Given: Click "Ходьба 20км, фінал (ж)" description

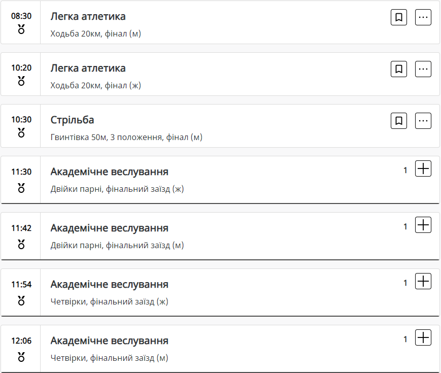Looking at the screenshot, I should click(95, 85).
